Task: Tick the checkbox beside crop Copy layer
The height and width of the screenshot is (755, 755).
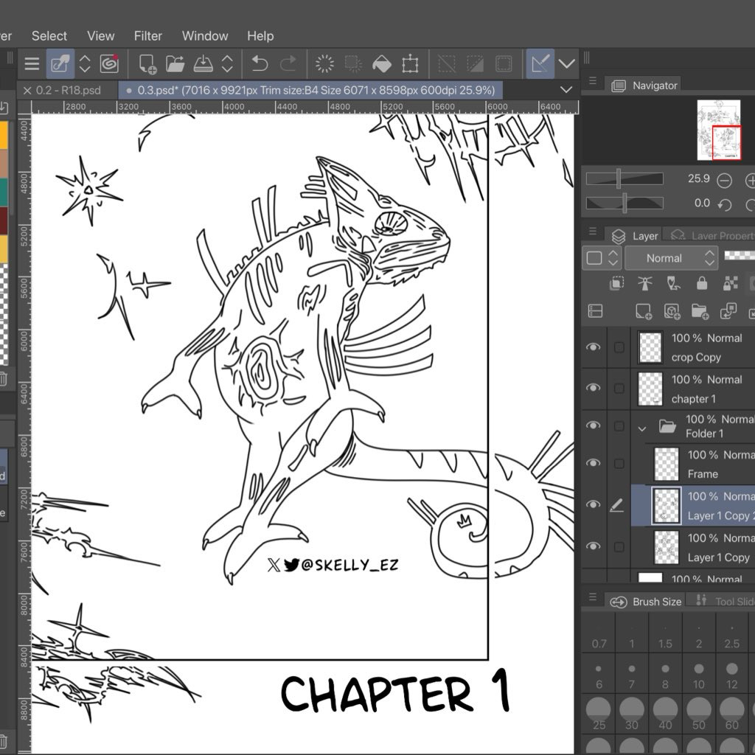Action: (x=619, y=347)
